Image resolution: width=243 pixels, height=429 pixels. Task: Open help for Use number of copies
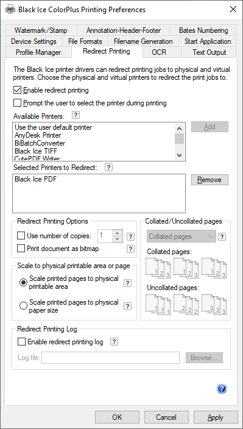131,236
